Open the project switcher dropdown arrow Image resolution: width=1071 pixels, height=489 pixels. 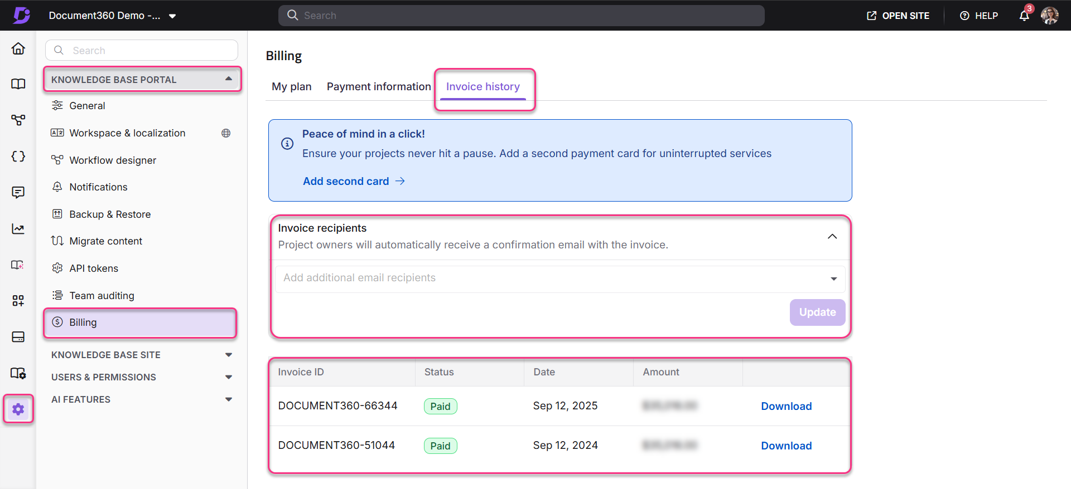tap(172, 16)
